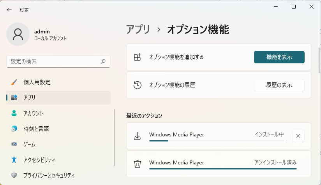Click the 個人用設定 paintbrush icon

tap(14, 82)
